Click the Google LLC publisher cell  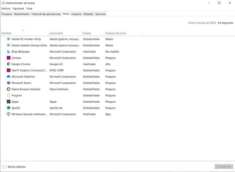click(x=56, y=64)
